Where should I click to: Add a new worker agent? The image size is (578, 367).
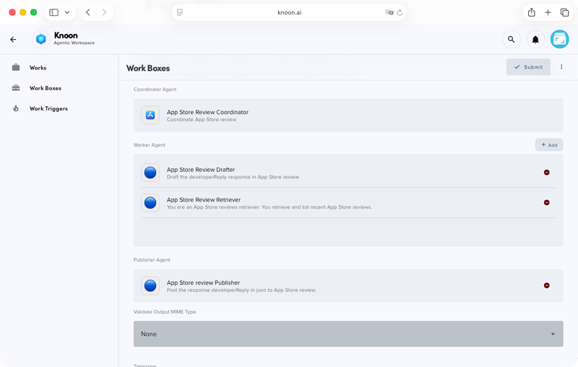tap(549, 145)
